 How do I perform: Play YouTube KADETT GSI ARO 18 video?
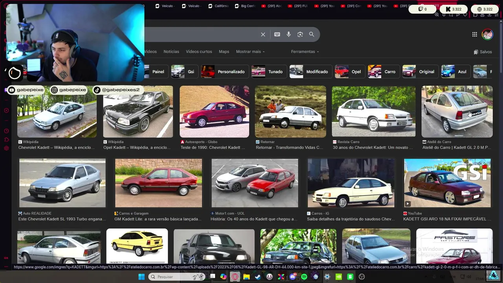447,183
